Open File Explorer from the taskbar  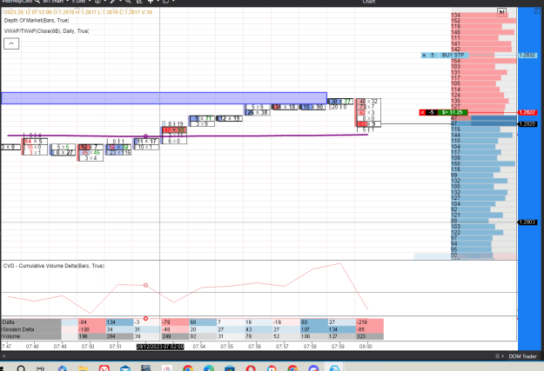[83, 368]
